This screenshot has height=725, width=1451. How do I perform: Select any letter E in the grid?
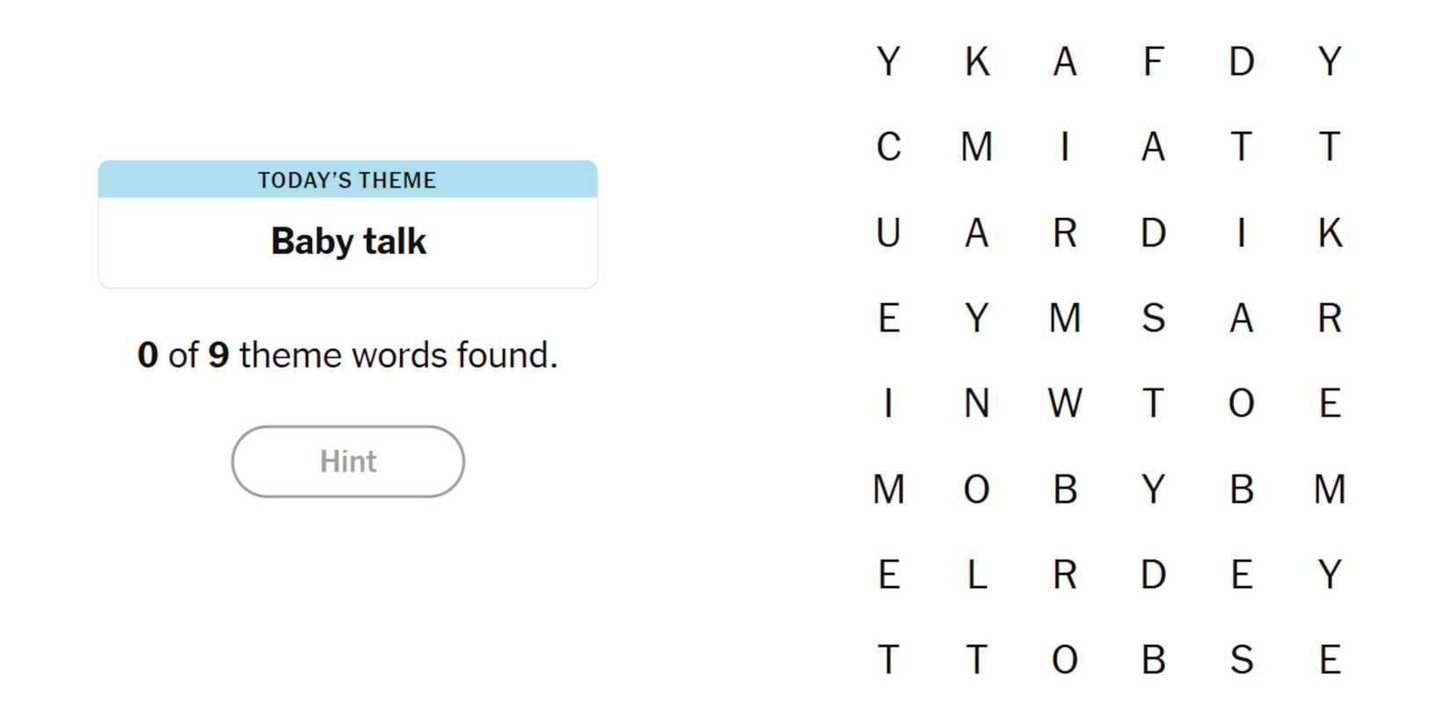coord(888,318)
